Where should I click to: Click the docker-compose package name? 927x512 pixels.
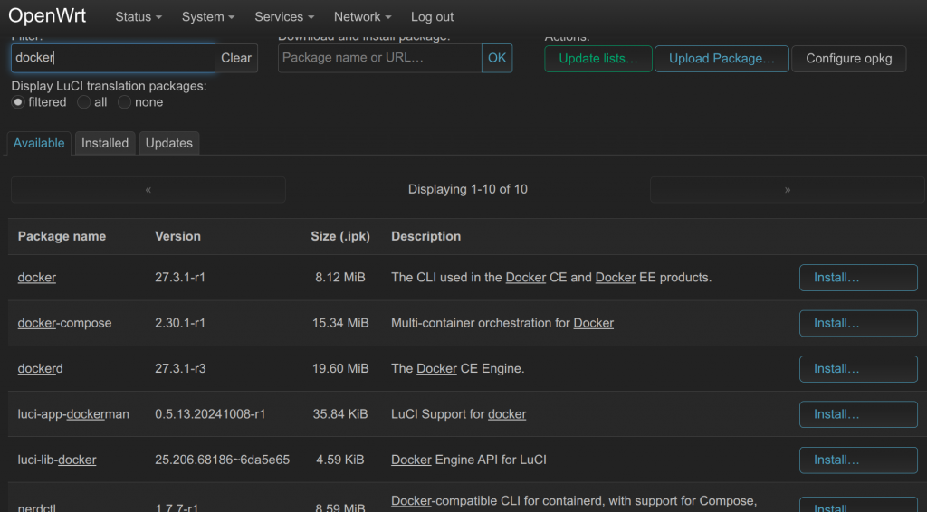64,323
